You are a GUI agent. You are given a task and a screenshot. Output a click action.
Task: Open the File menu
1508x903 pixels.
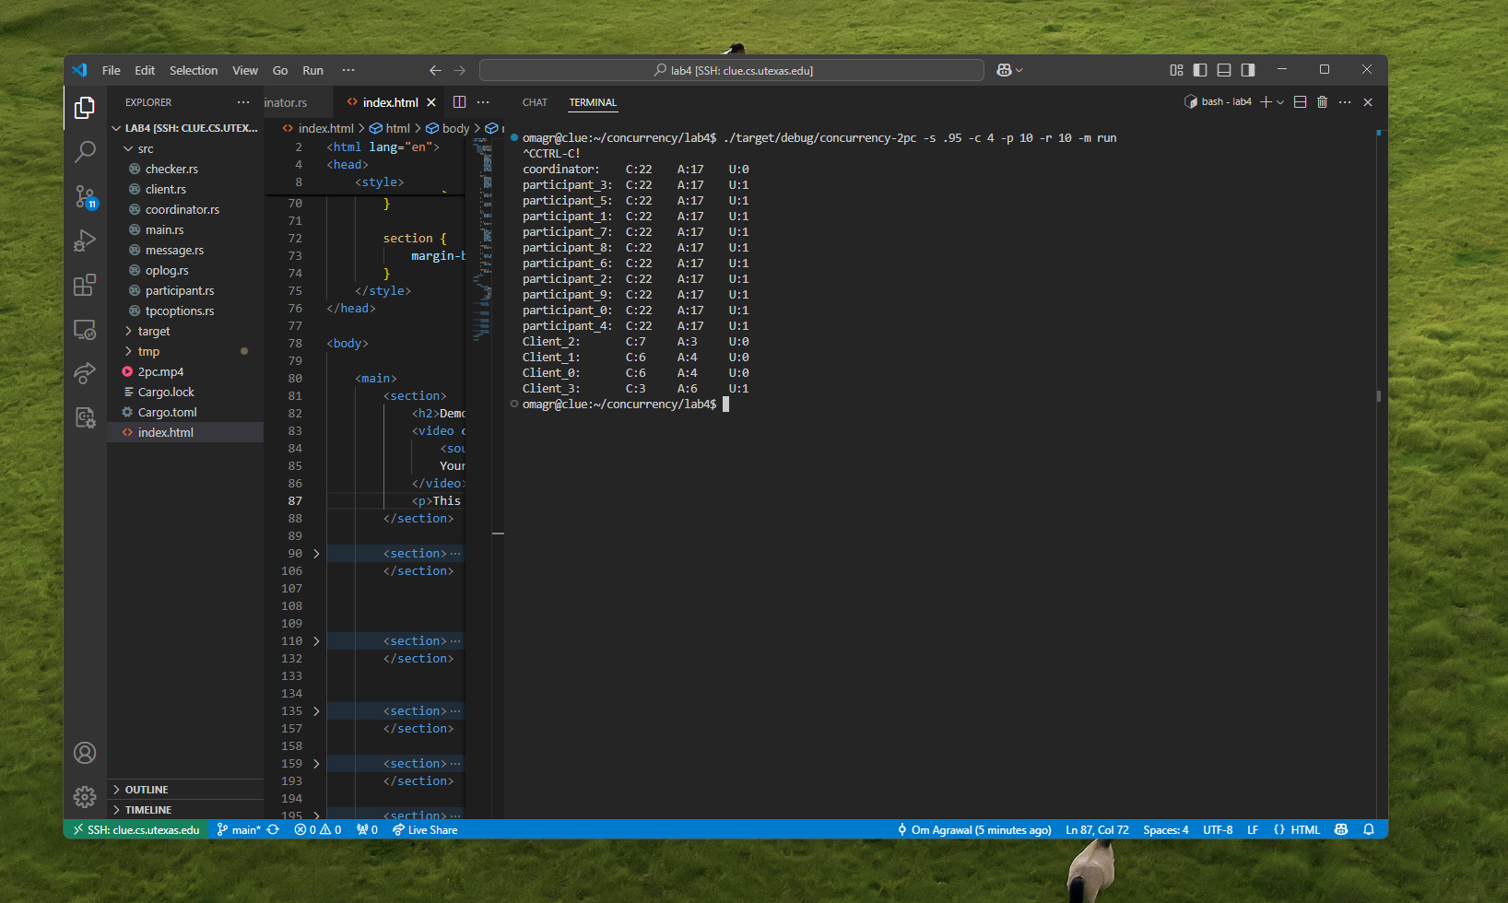[x=112, y=70]
